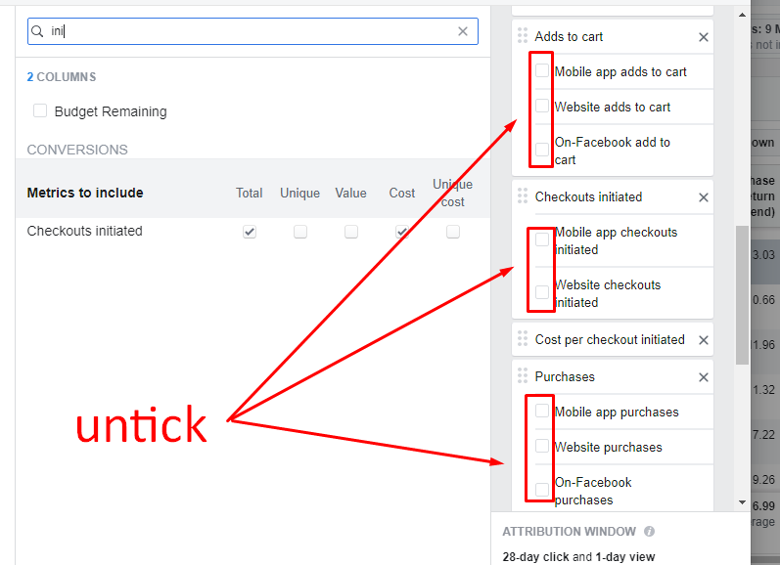This screenshot has width=780, height=565.
Task: Click the Value column header
Action: coord(350,193)
